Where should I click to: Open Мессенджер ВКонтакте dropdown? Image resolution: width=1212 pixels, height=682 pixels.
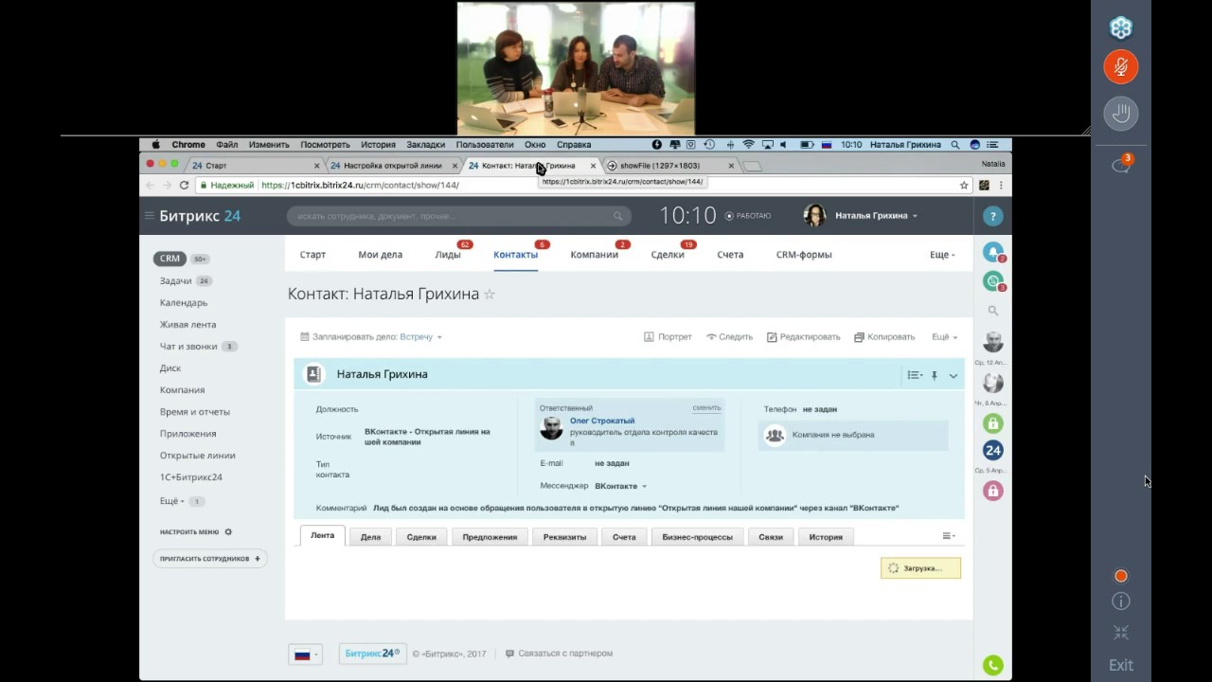coord(620,486)
